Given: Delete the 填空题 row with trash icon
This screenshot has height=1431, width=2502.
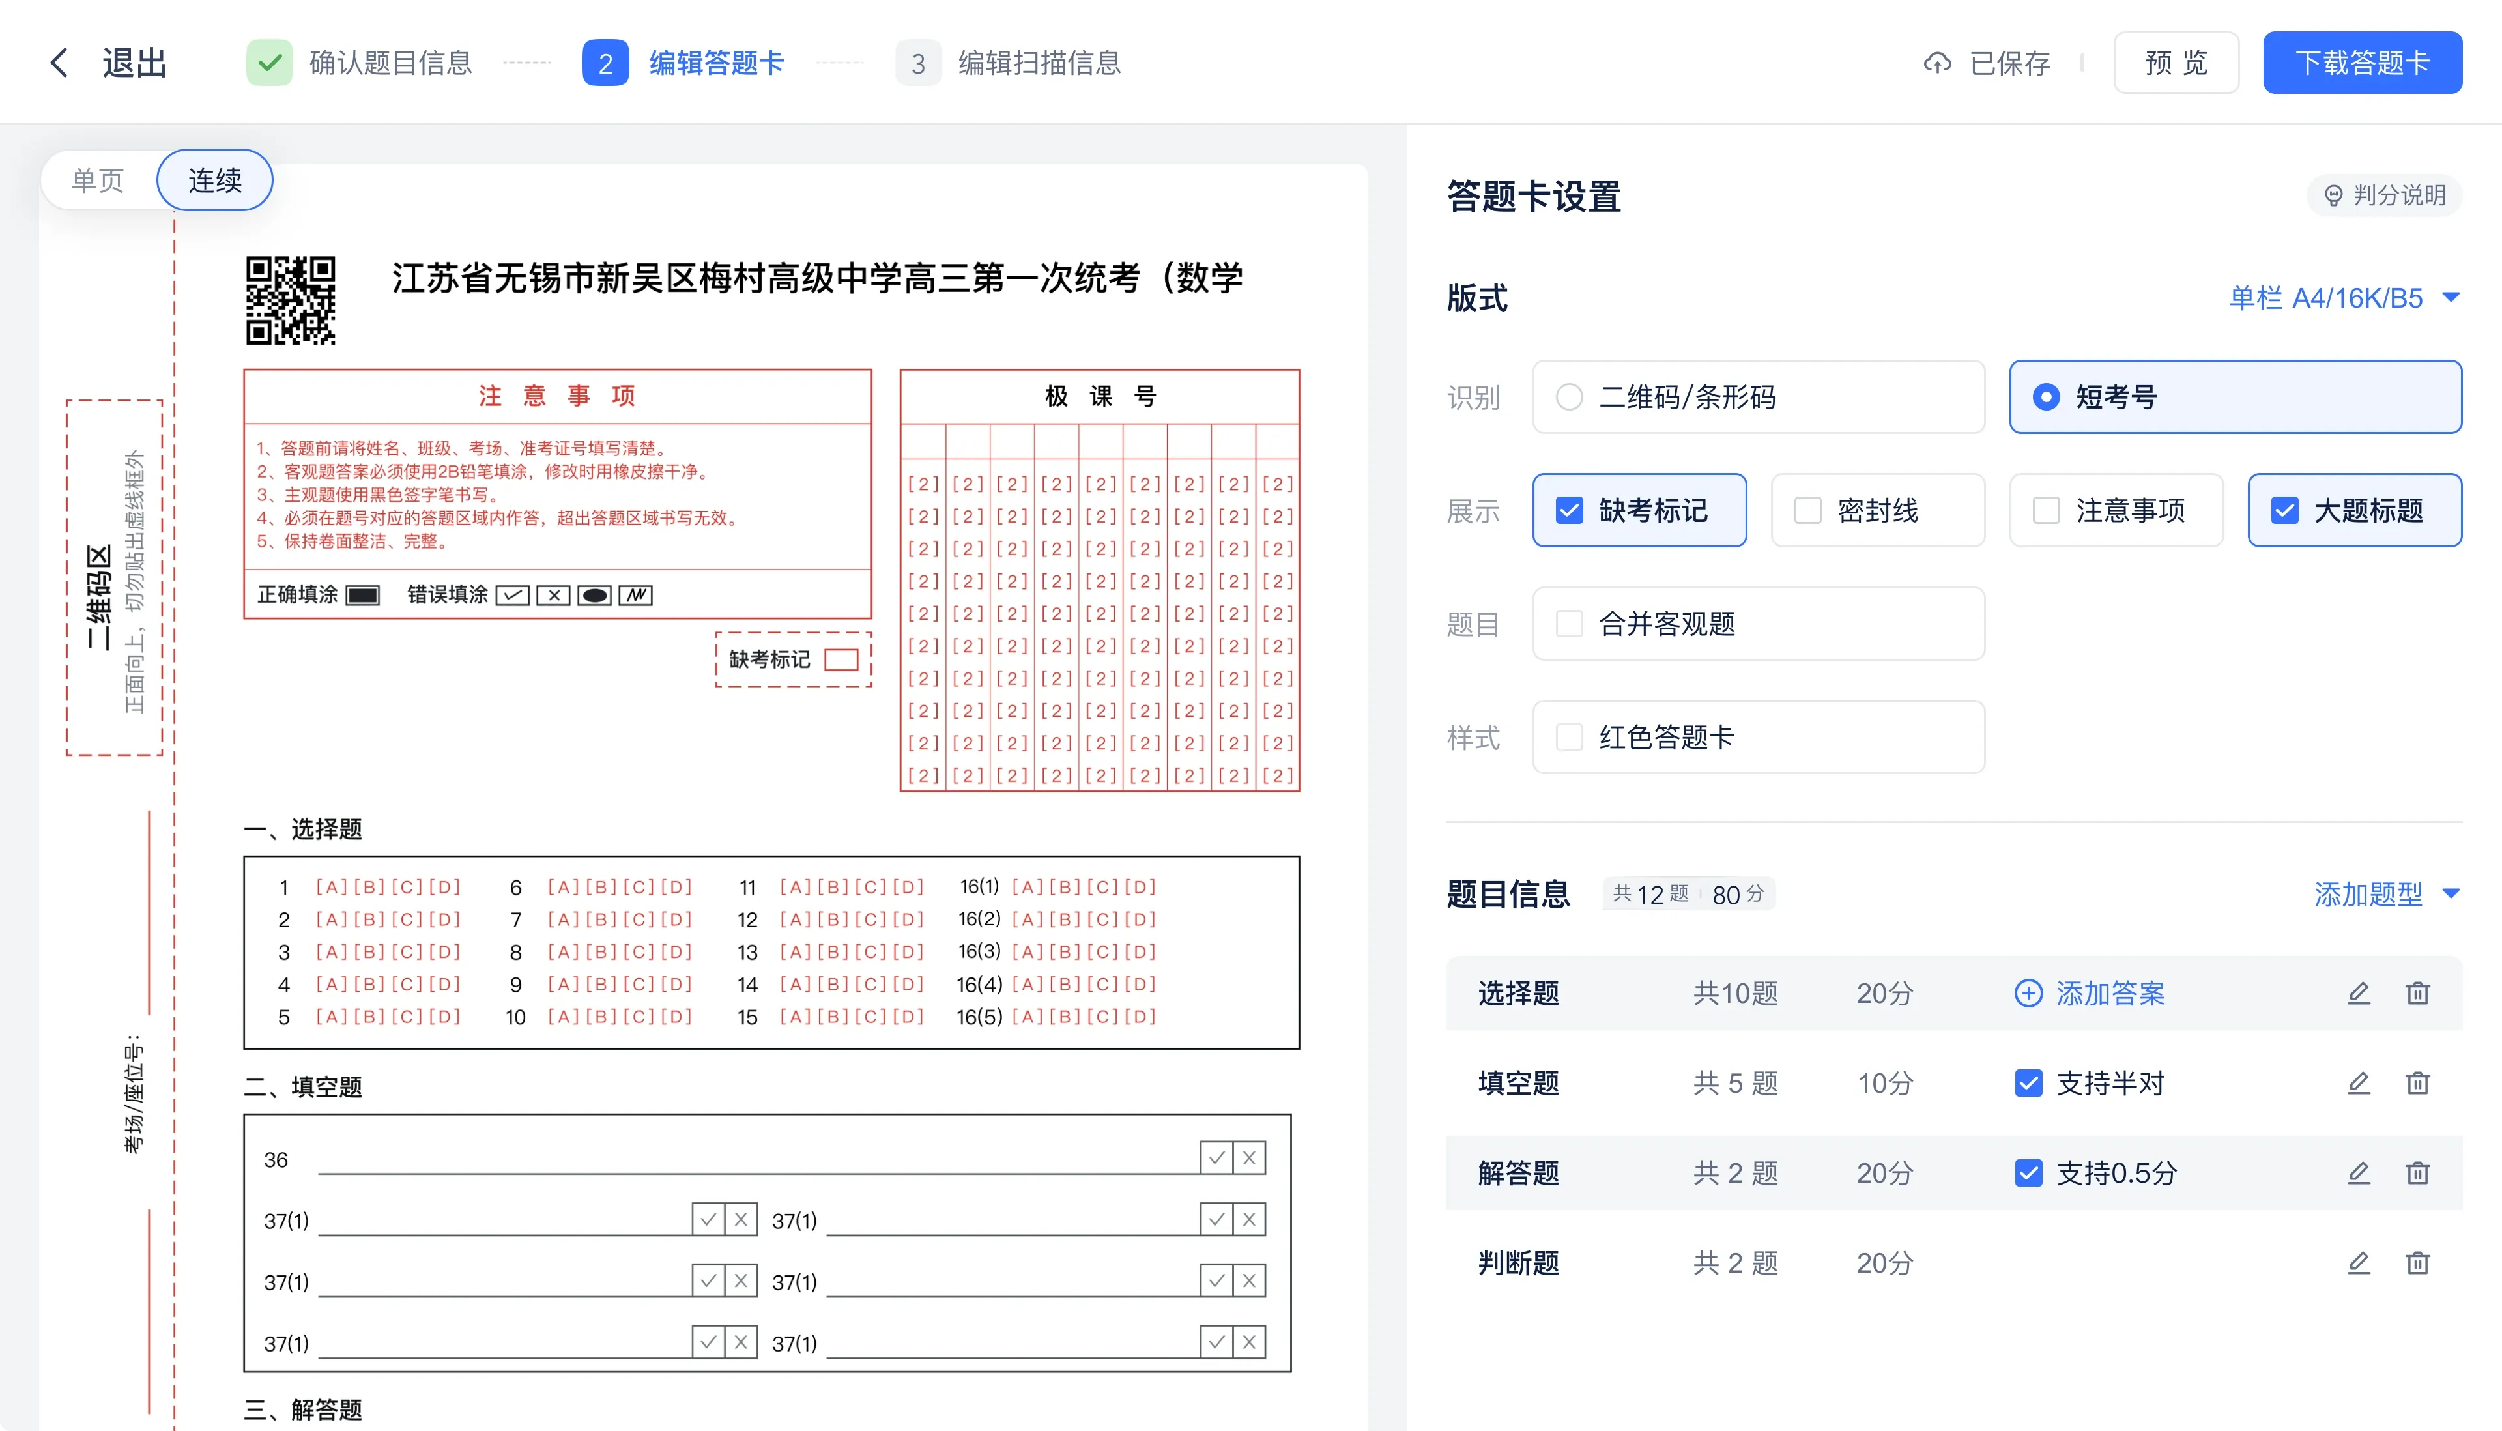Looking at the screenshot, I should pyautogui.click(x=2417, y=1083).
